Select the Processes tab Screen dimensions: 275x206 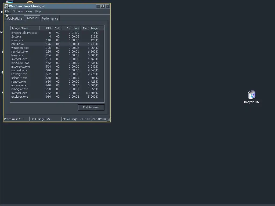coord(32,18)
